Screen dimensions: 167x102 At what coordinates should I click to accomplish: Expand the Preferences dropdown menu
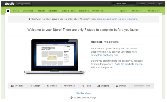(x=153, y=11)
